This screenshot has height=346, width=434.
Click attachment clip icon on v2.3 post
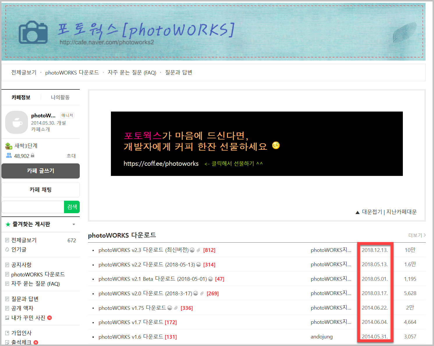(x=198, y=250)
